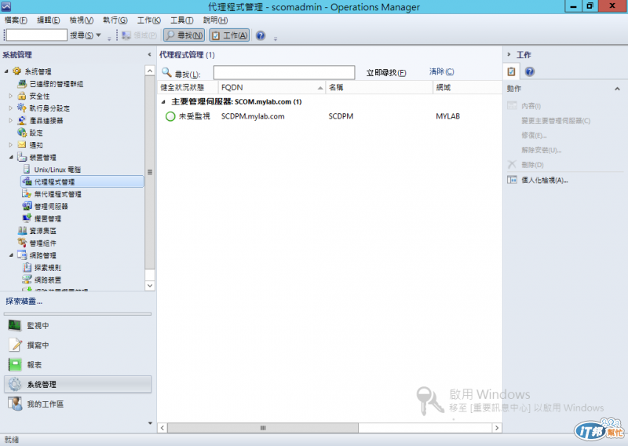Select the 執行身分設定 tree node
This screenshot has height=446, width=628.
pyautogui.click(x=49, y=108)
